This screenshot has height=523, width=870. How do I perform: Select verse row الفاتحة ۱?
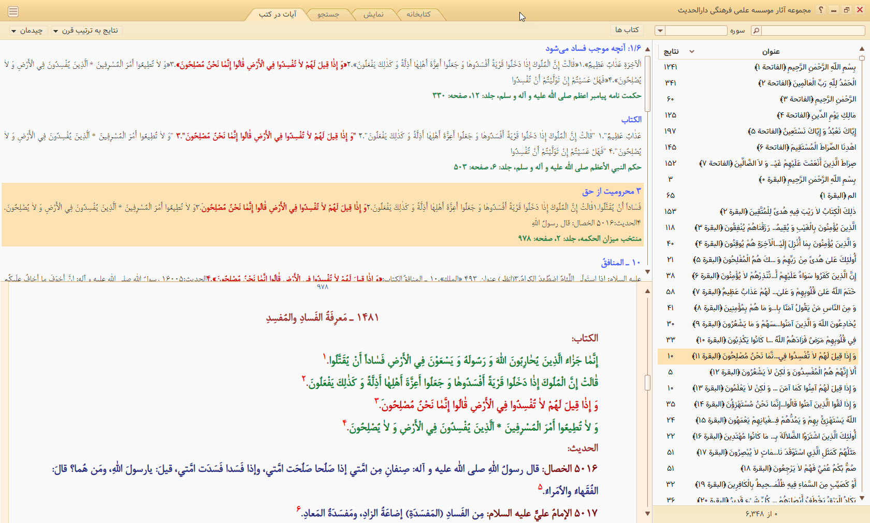click(758, 67)
